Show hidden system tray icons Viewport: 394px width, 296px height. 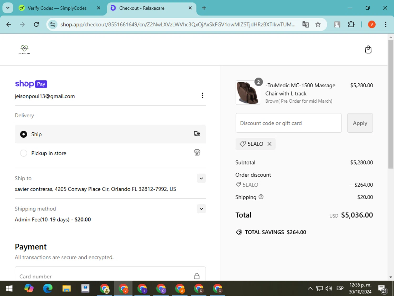(310, 289)
